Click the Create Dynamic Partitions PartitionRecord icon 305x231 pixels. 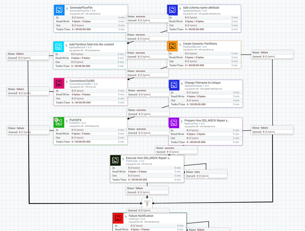pos(172,46)
